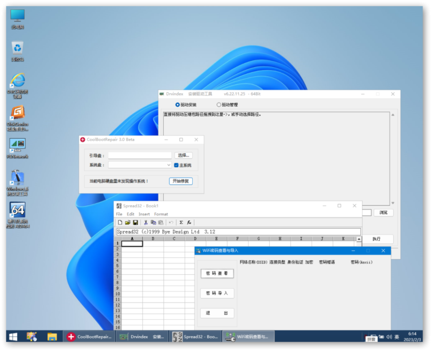Screen dimensions: 432x351
Task: Click the Copy icon in Spread32 toolbar
Action: pyautogui.click(x=153, y=222)
